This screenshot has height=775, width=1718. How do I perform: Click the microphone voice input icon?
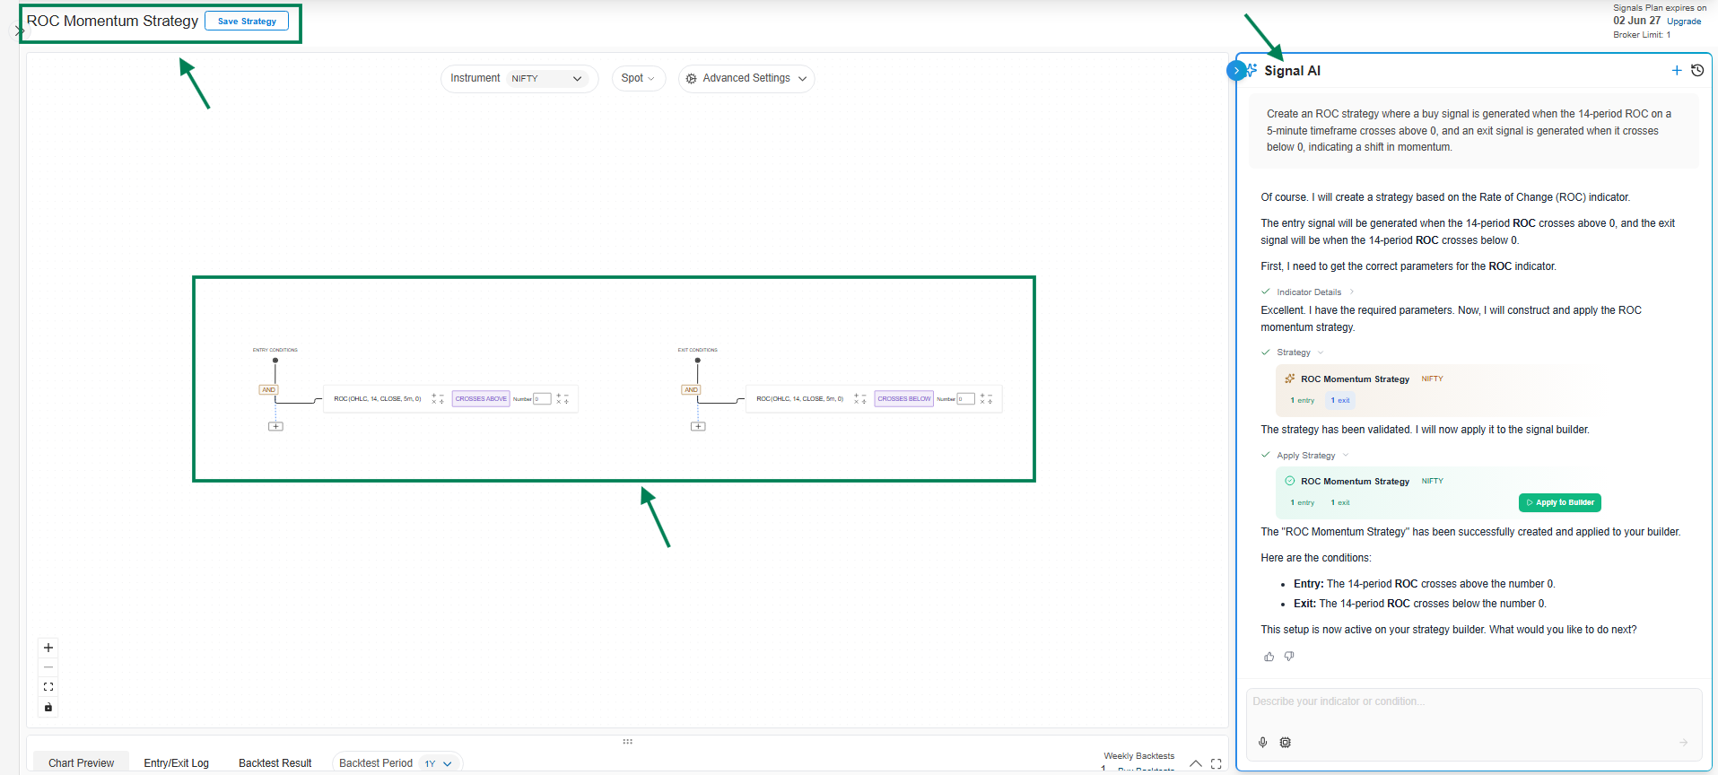tap(1263, 743)
